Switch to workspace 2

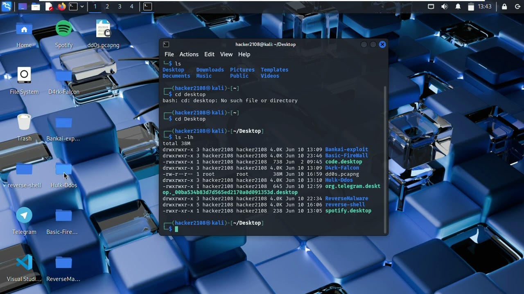(107, 7)
